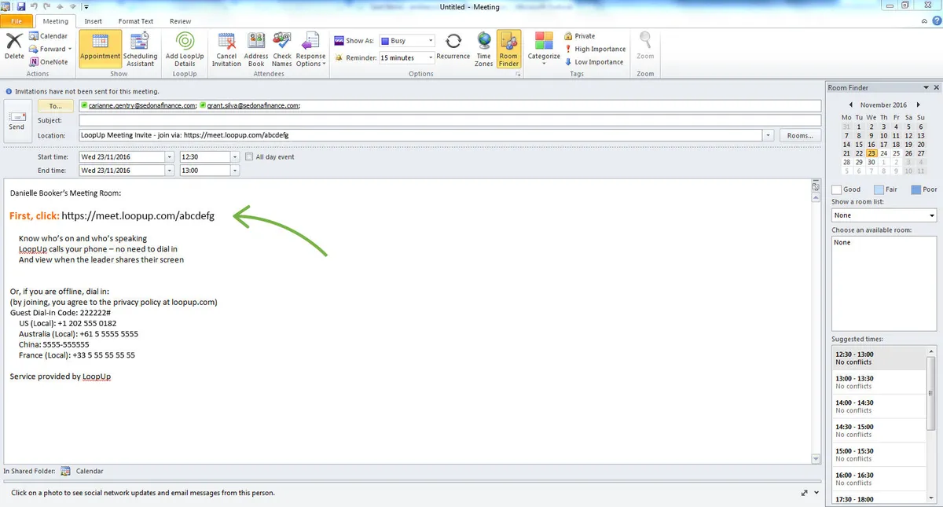
Task: Click grant.silva@sedonafinance.com recipient
Action: tap(253, 105)
